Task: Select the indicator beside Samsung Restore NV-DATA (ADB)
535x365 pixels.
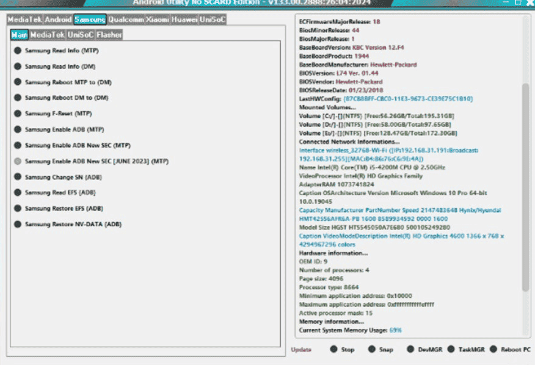Action: tap(16, 223)
